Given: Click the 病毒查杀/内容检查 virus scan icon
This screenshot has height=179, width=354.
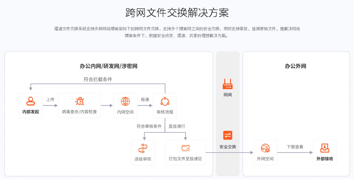Looking at the screenshot, I should (x=79, y=102).
